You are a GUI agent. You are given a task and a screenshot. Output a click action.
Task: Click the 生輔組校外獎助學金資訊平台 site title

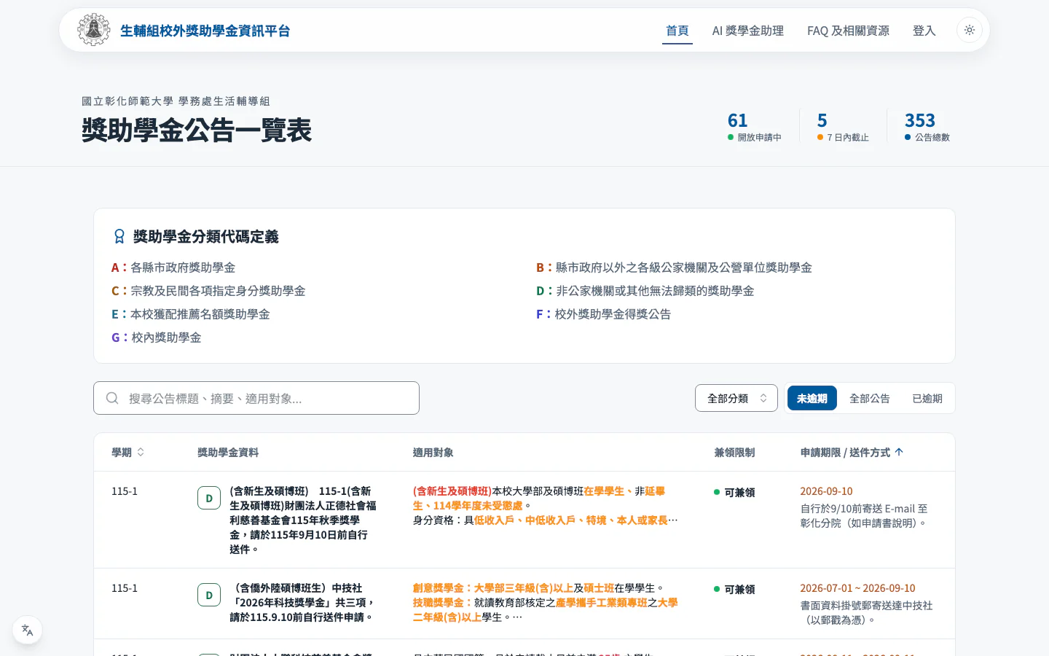click(x=205, y=31)
